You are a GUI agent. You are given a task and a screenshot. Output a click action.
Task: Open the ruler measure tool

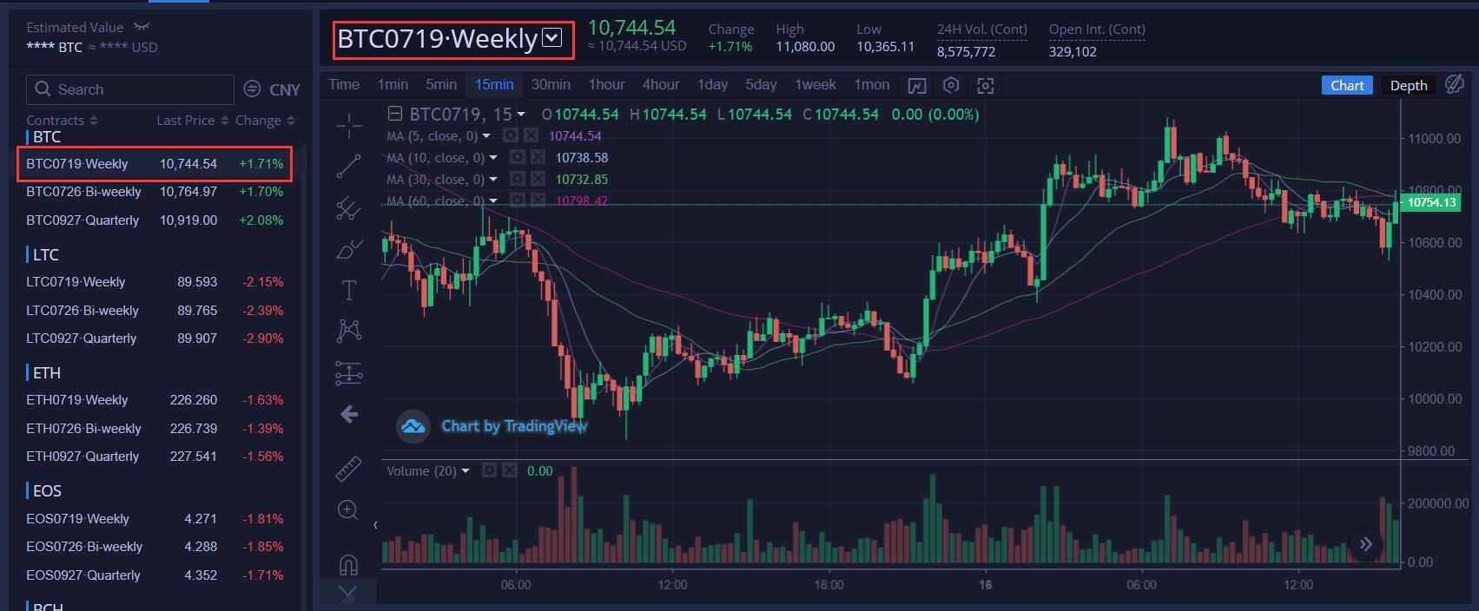pyautogui.click(x=348, y=469)
